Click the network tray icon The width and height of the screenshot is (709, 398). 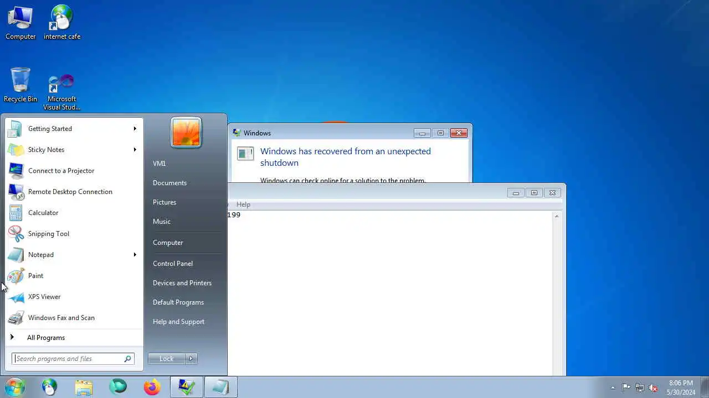coord(640,387)
